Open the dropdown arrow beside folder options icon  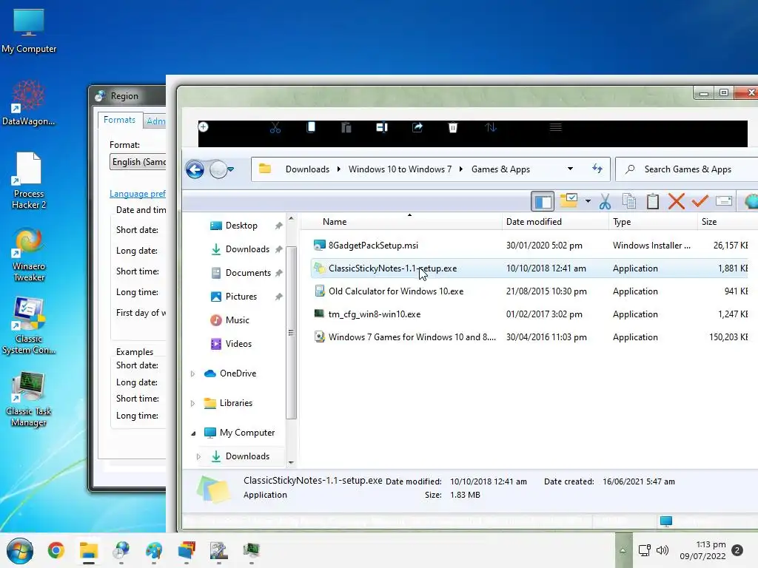point(588,201)
